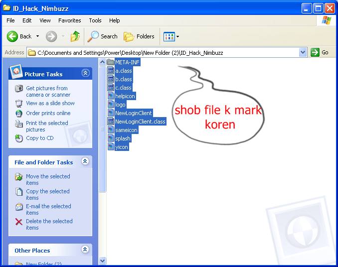Viewport: 338px width, 267px height.
Task: Click the sidebar scroll down arrow
Action: (102, 261)
